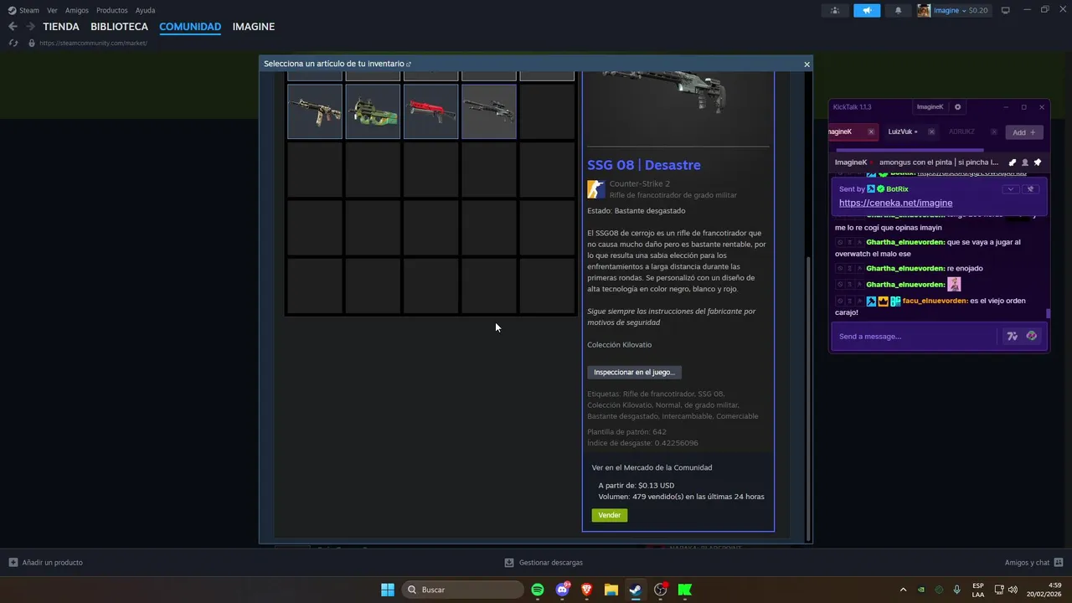The height and width of the screenshot is (603, 1072).
Task: Open the Imagine account dropdown
Action: click(x=953, y=10)
